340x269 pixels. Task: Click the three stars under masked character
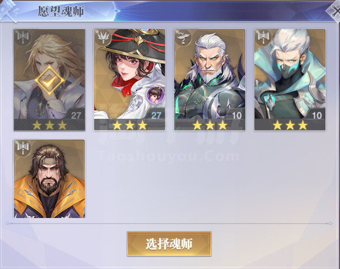point(290,125)
